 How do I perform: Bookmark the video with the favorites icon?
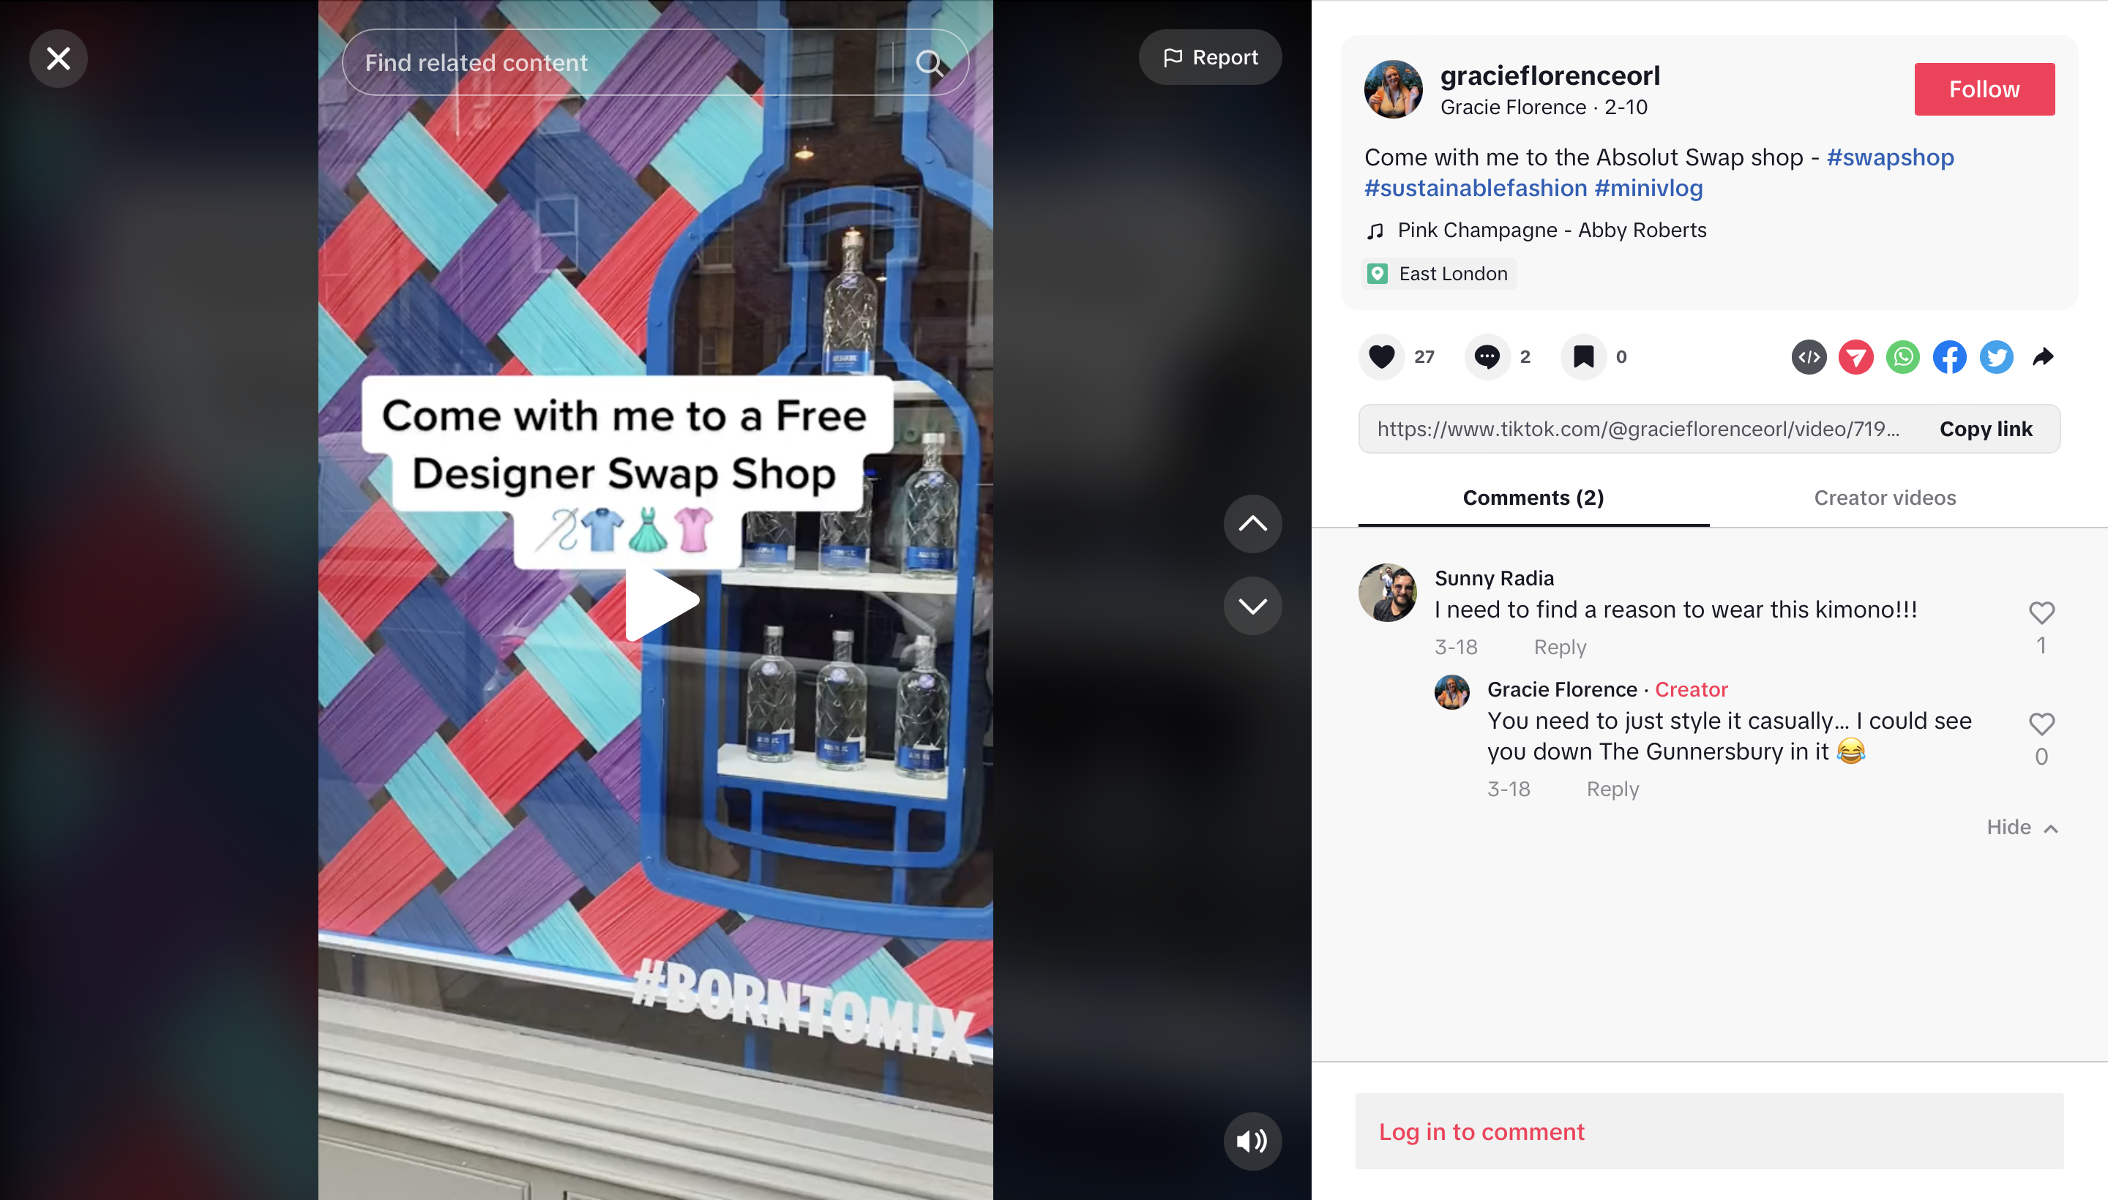click(1583, 357)
